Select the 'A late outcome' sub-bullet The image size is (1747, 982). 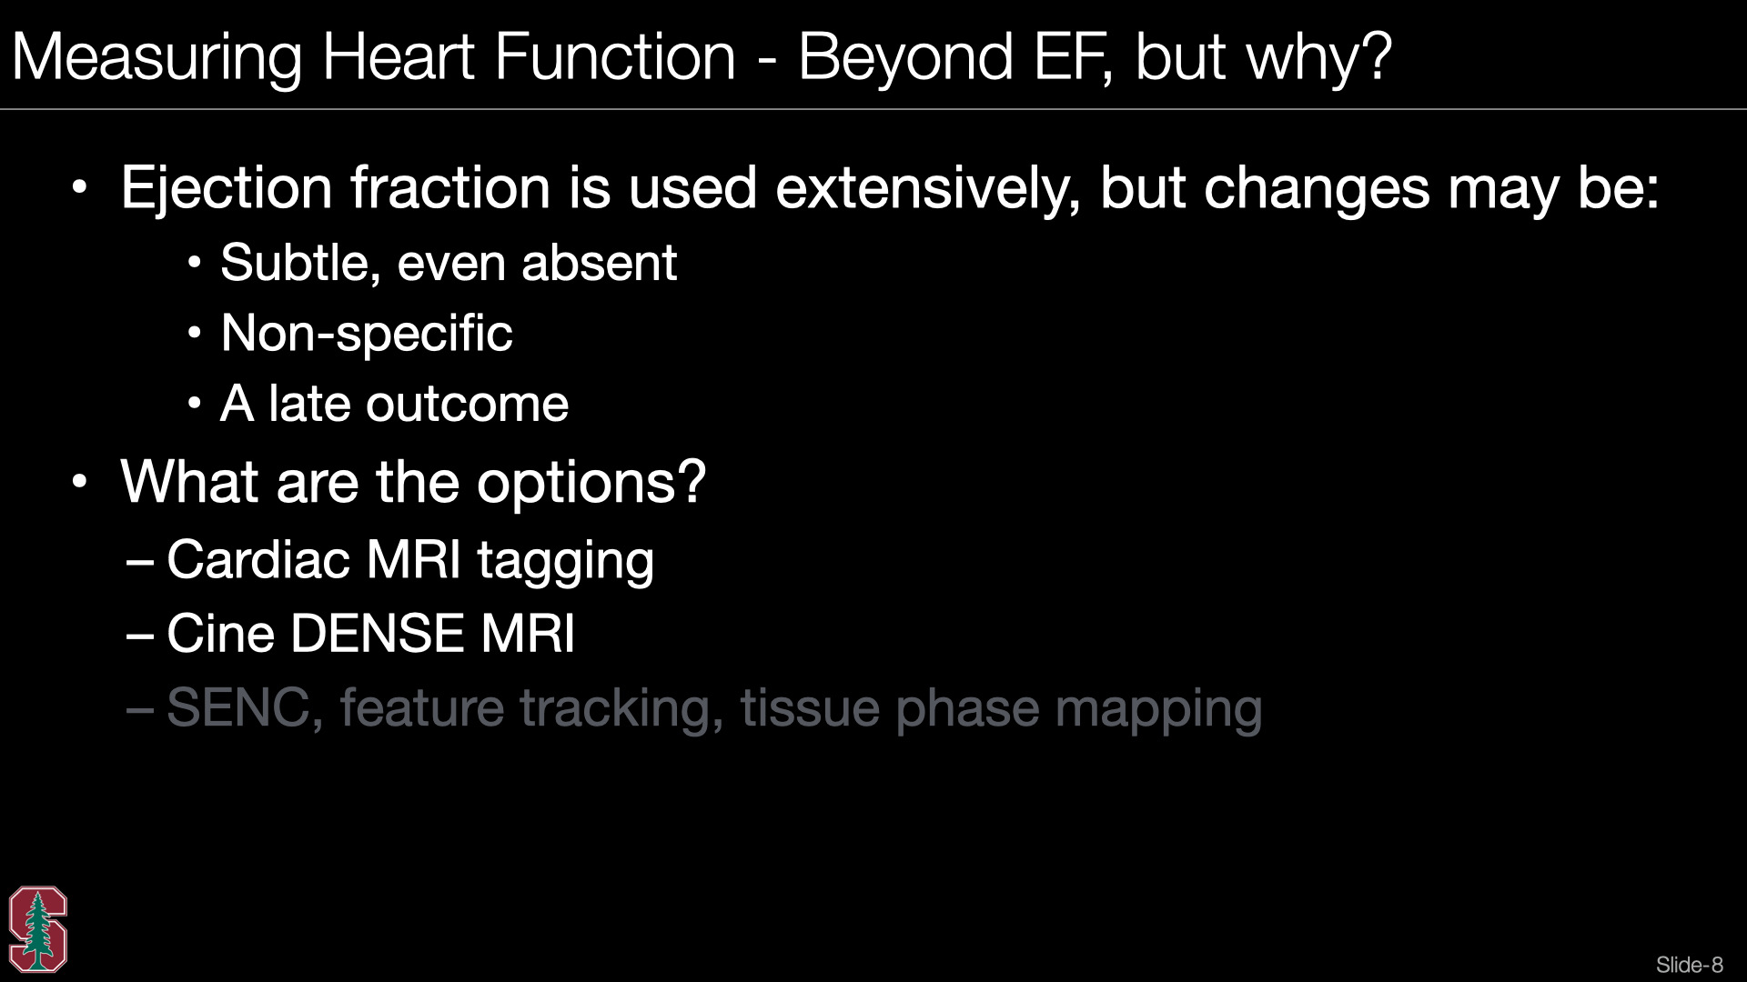(x=394, y=403)
